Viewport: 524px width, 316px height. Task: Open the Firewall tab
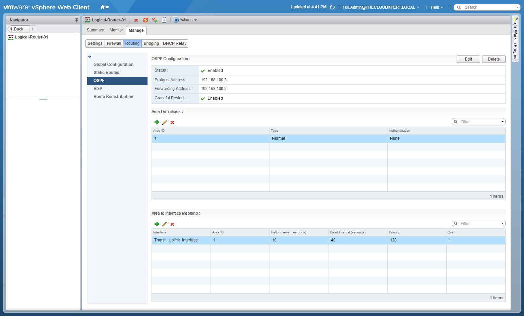coord(114,43)
